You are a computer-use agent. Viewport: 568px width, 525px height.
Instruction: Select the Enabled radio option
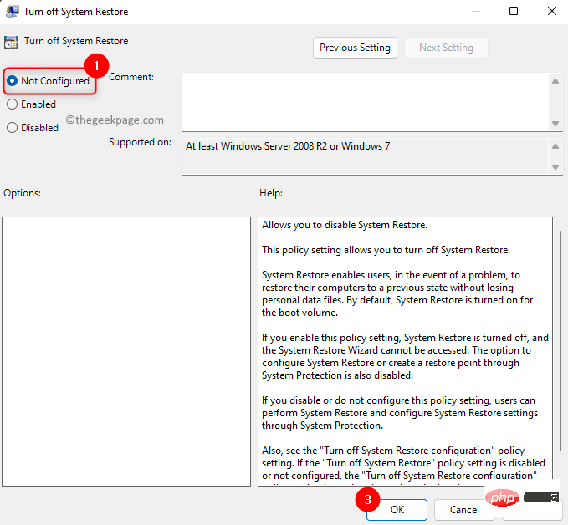[x=12, y=104]
